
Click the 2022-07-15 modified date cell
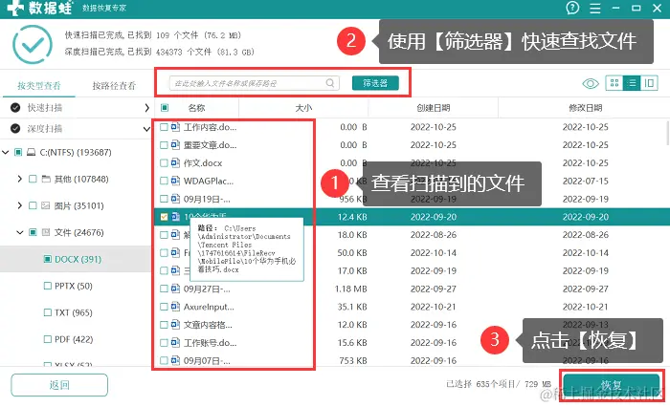pos(586,181)
